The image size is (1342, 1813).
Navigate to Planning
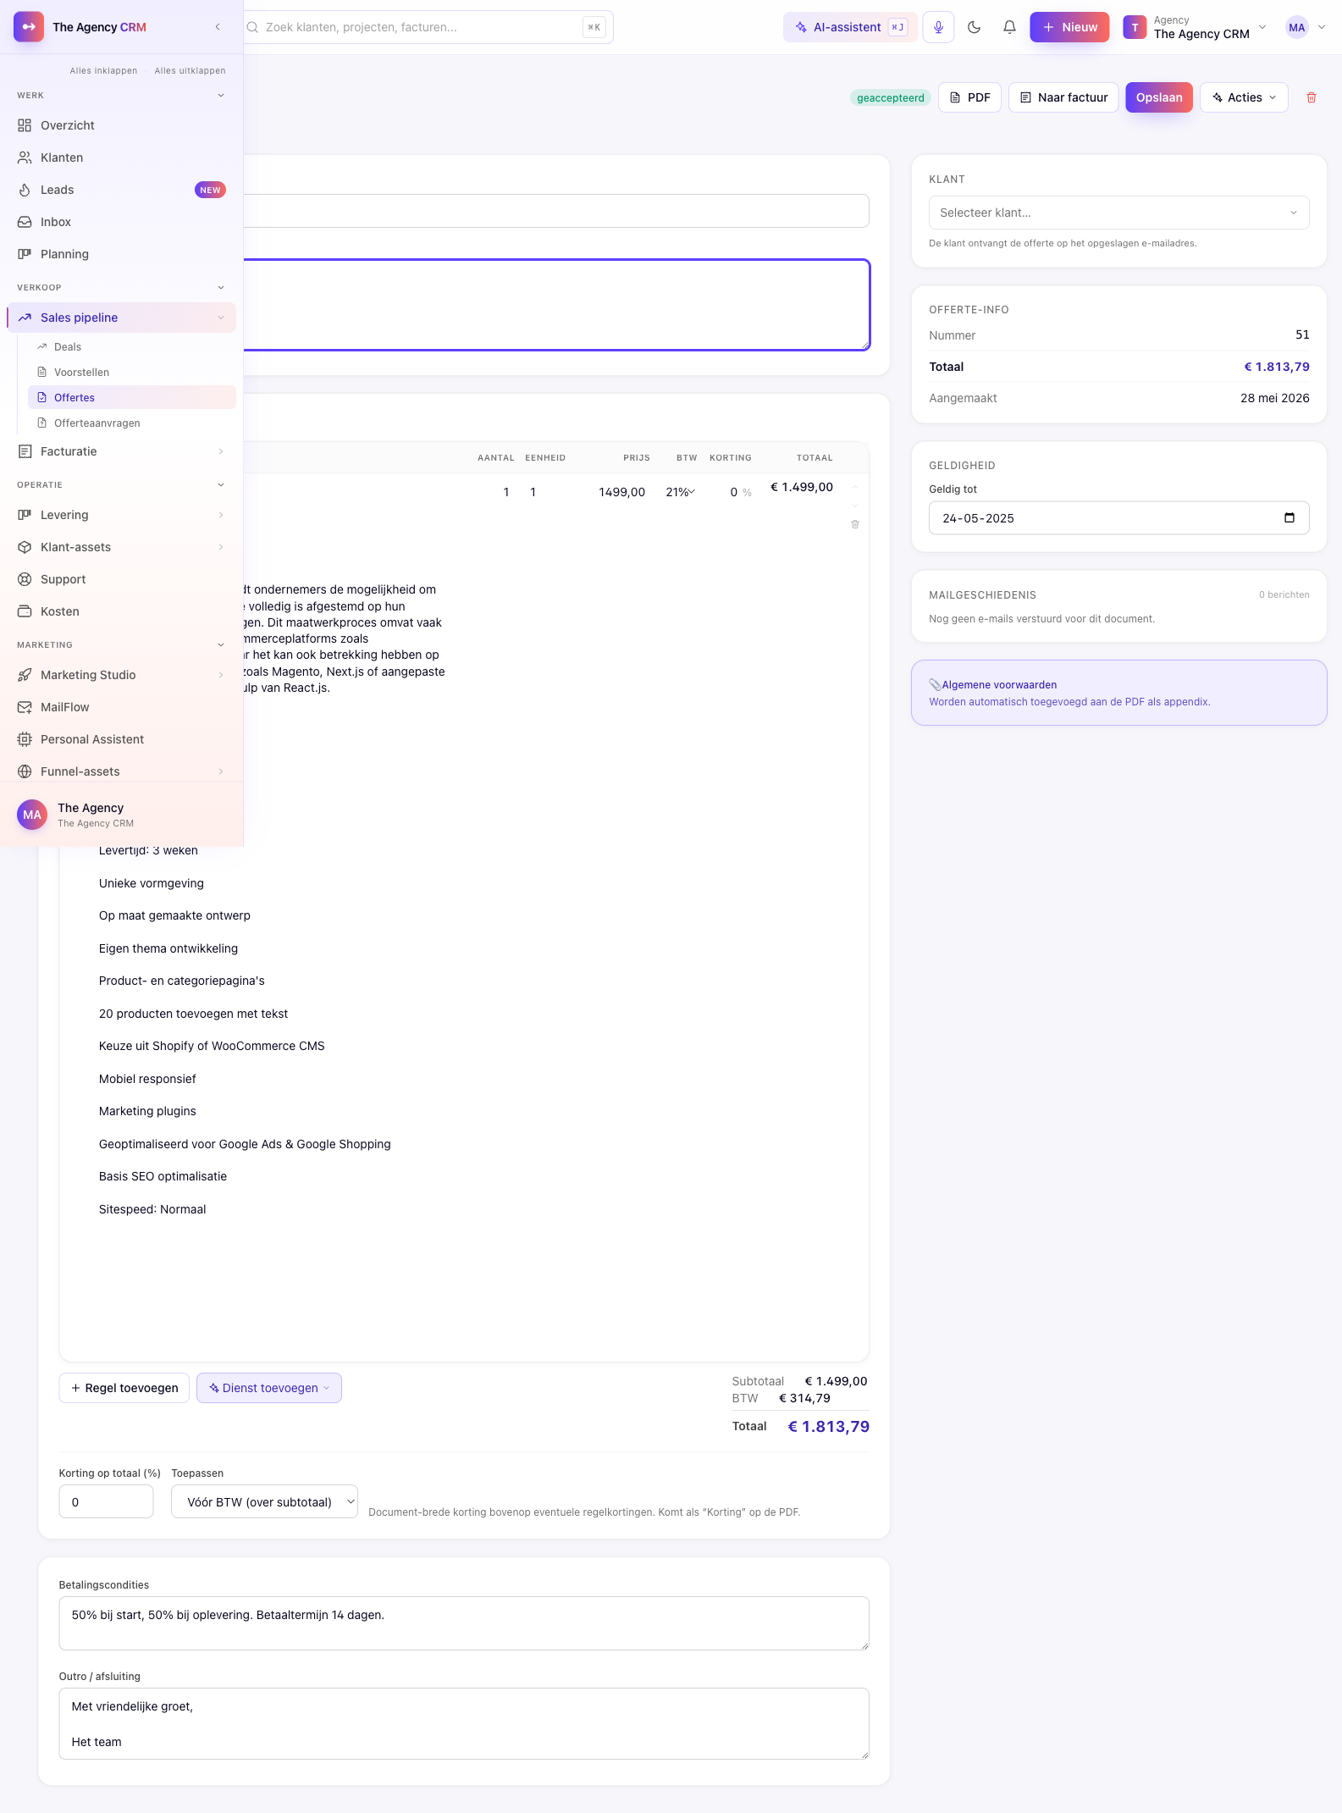click(121, 254)
